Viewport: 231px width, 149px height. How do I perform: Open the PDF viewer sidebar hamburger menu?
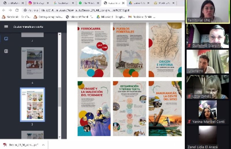[6, 27]
